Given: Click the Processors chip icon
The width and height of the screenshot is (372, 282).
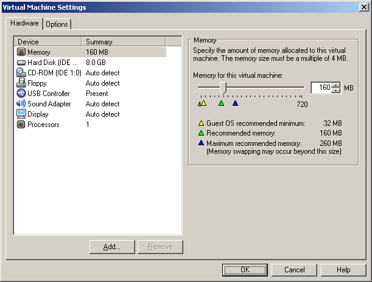Looking at the screenshot, I should 21,125.
